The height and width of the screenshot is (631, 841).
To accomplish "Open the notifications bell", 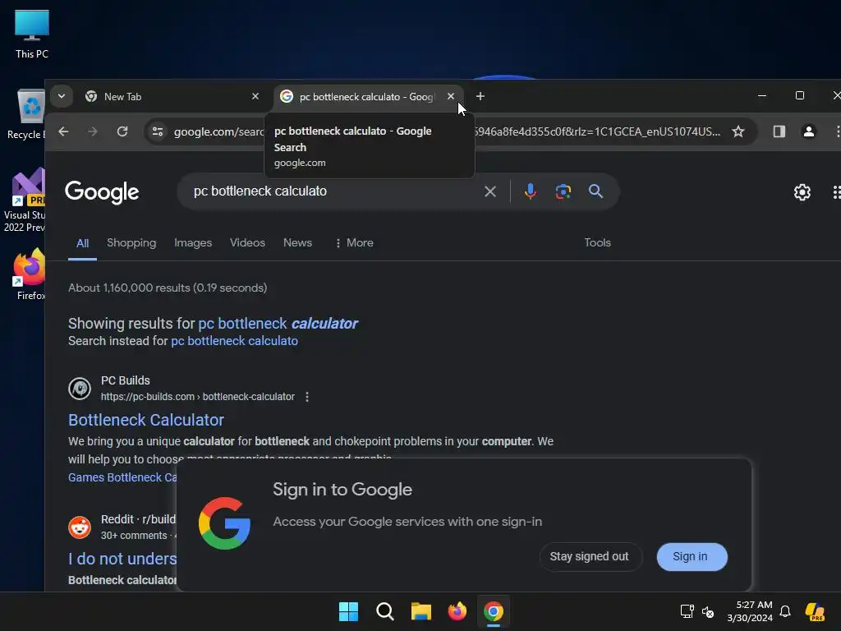I will [785, 611].
